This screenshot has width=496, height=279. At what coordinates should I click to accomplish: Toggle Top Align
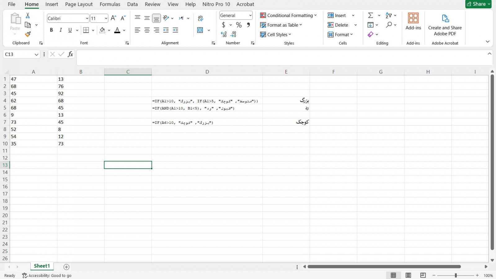(x=138, y=18)
